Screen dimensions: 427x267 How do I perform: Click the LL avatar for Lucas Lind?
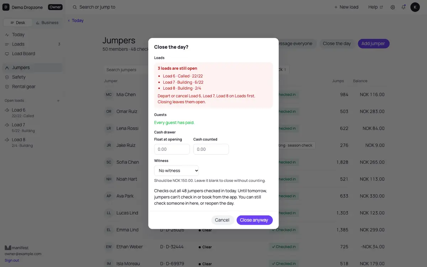[109, 213]
